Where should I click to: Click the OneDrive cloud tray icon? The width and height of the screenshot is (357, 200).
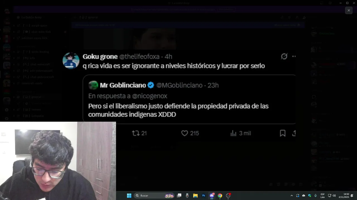304,196
